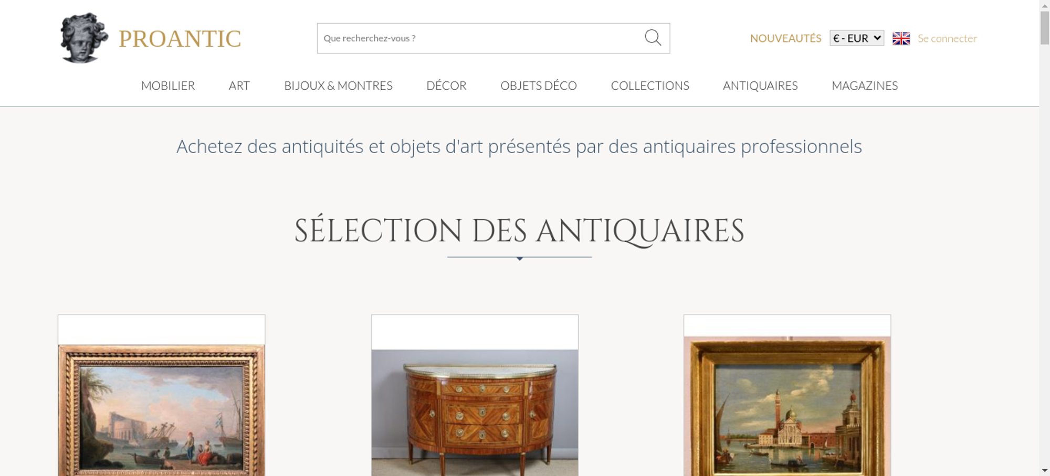The width and height of the screenshot is (1050, 476).
Task: Open the harbor landscape painting thumbnail
Action: [x=161, y=410]
